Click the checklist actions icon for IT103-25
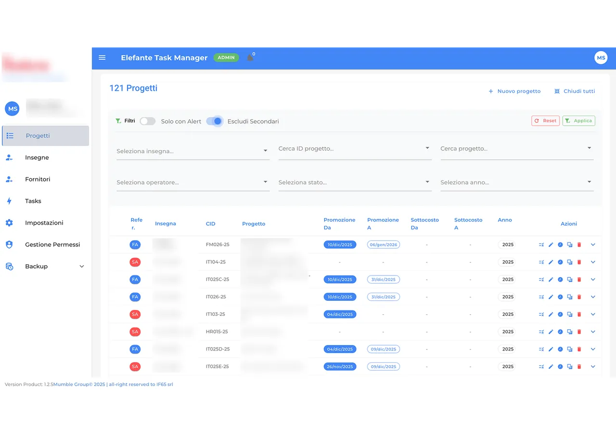This screenshot has width=616, height=438. tap(541, 314)
